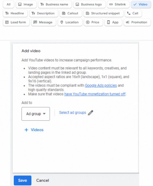Select the Message asset chip
The height and width of the screenshot is (186, 153).
[44, 22]
